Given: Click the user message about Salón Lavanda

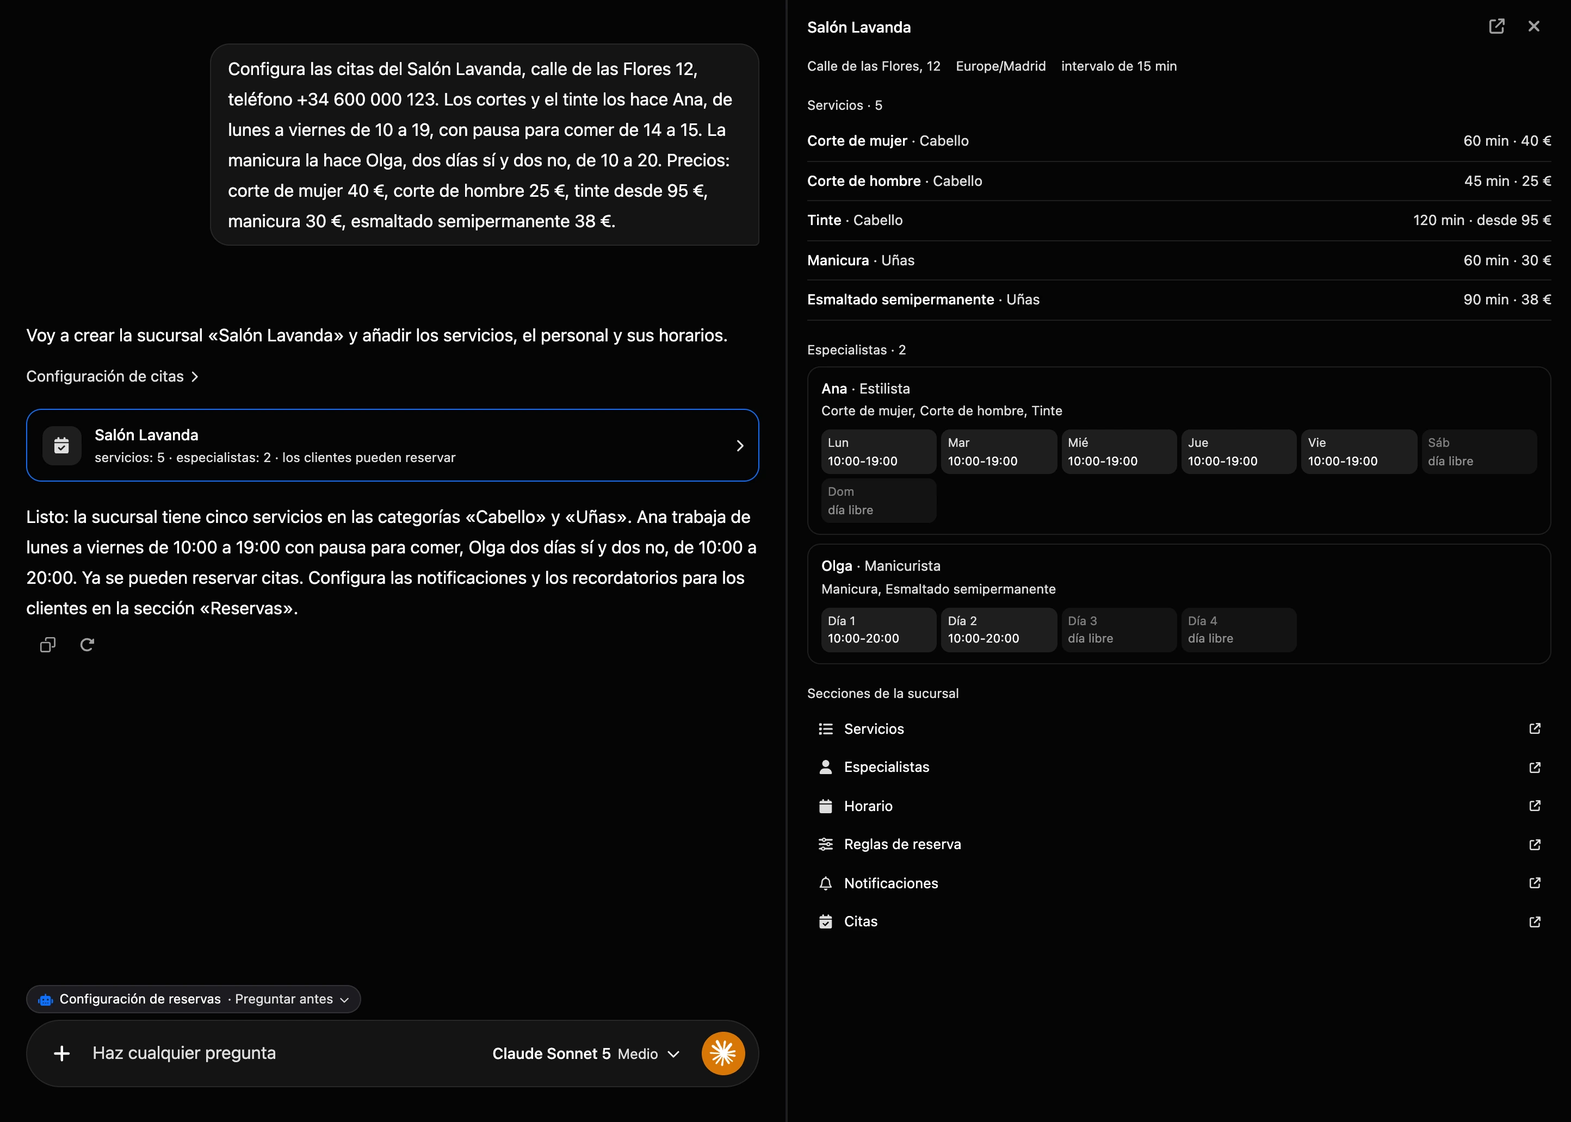Looking at the screenshot, I should 485,145.
